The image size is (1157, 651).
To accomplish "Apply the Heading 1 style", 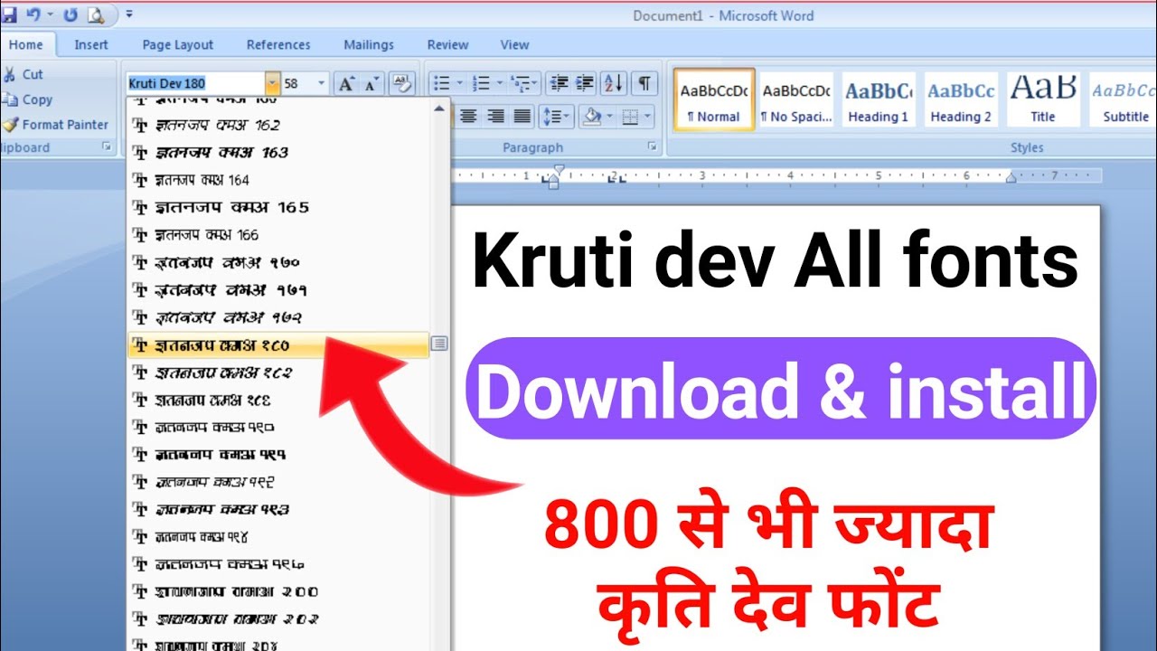I will pos(879,100).
